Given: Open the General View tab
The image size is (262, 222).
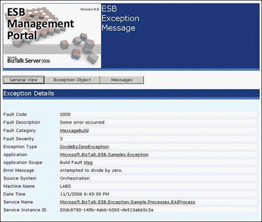Looking at the screenshot, I should pos(23,80).
